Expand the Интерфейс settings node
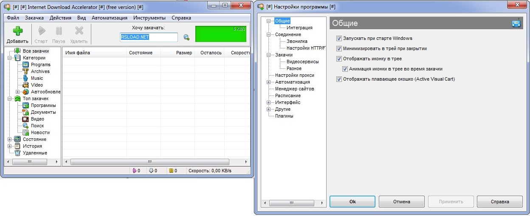530x216 pixels. coord(269,102)
